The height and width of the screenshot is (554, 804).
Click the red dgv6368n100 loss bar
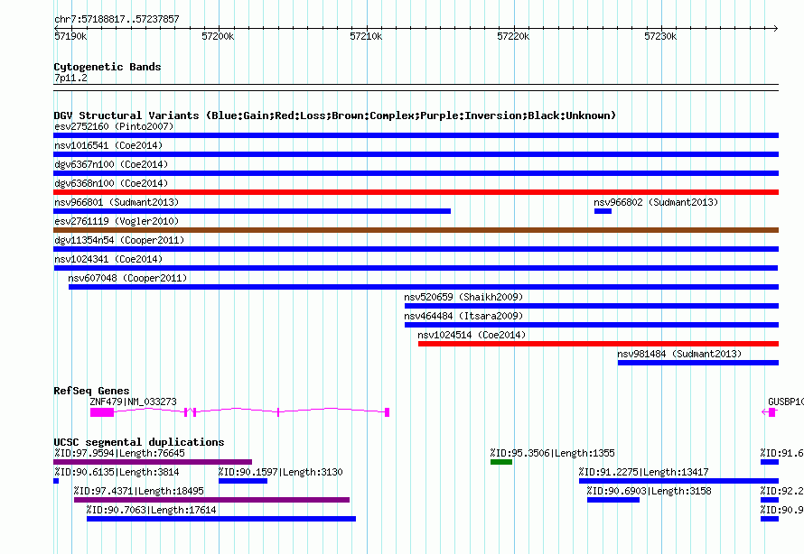pyautogui.click(x=416, y=192)
